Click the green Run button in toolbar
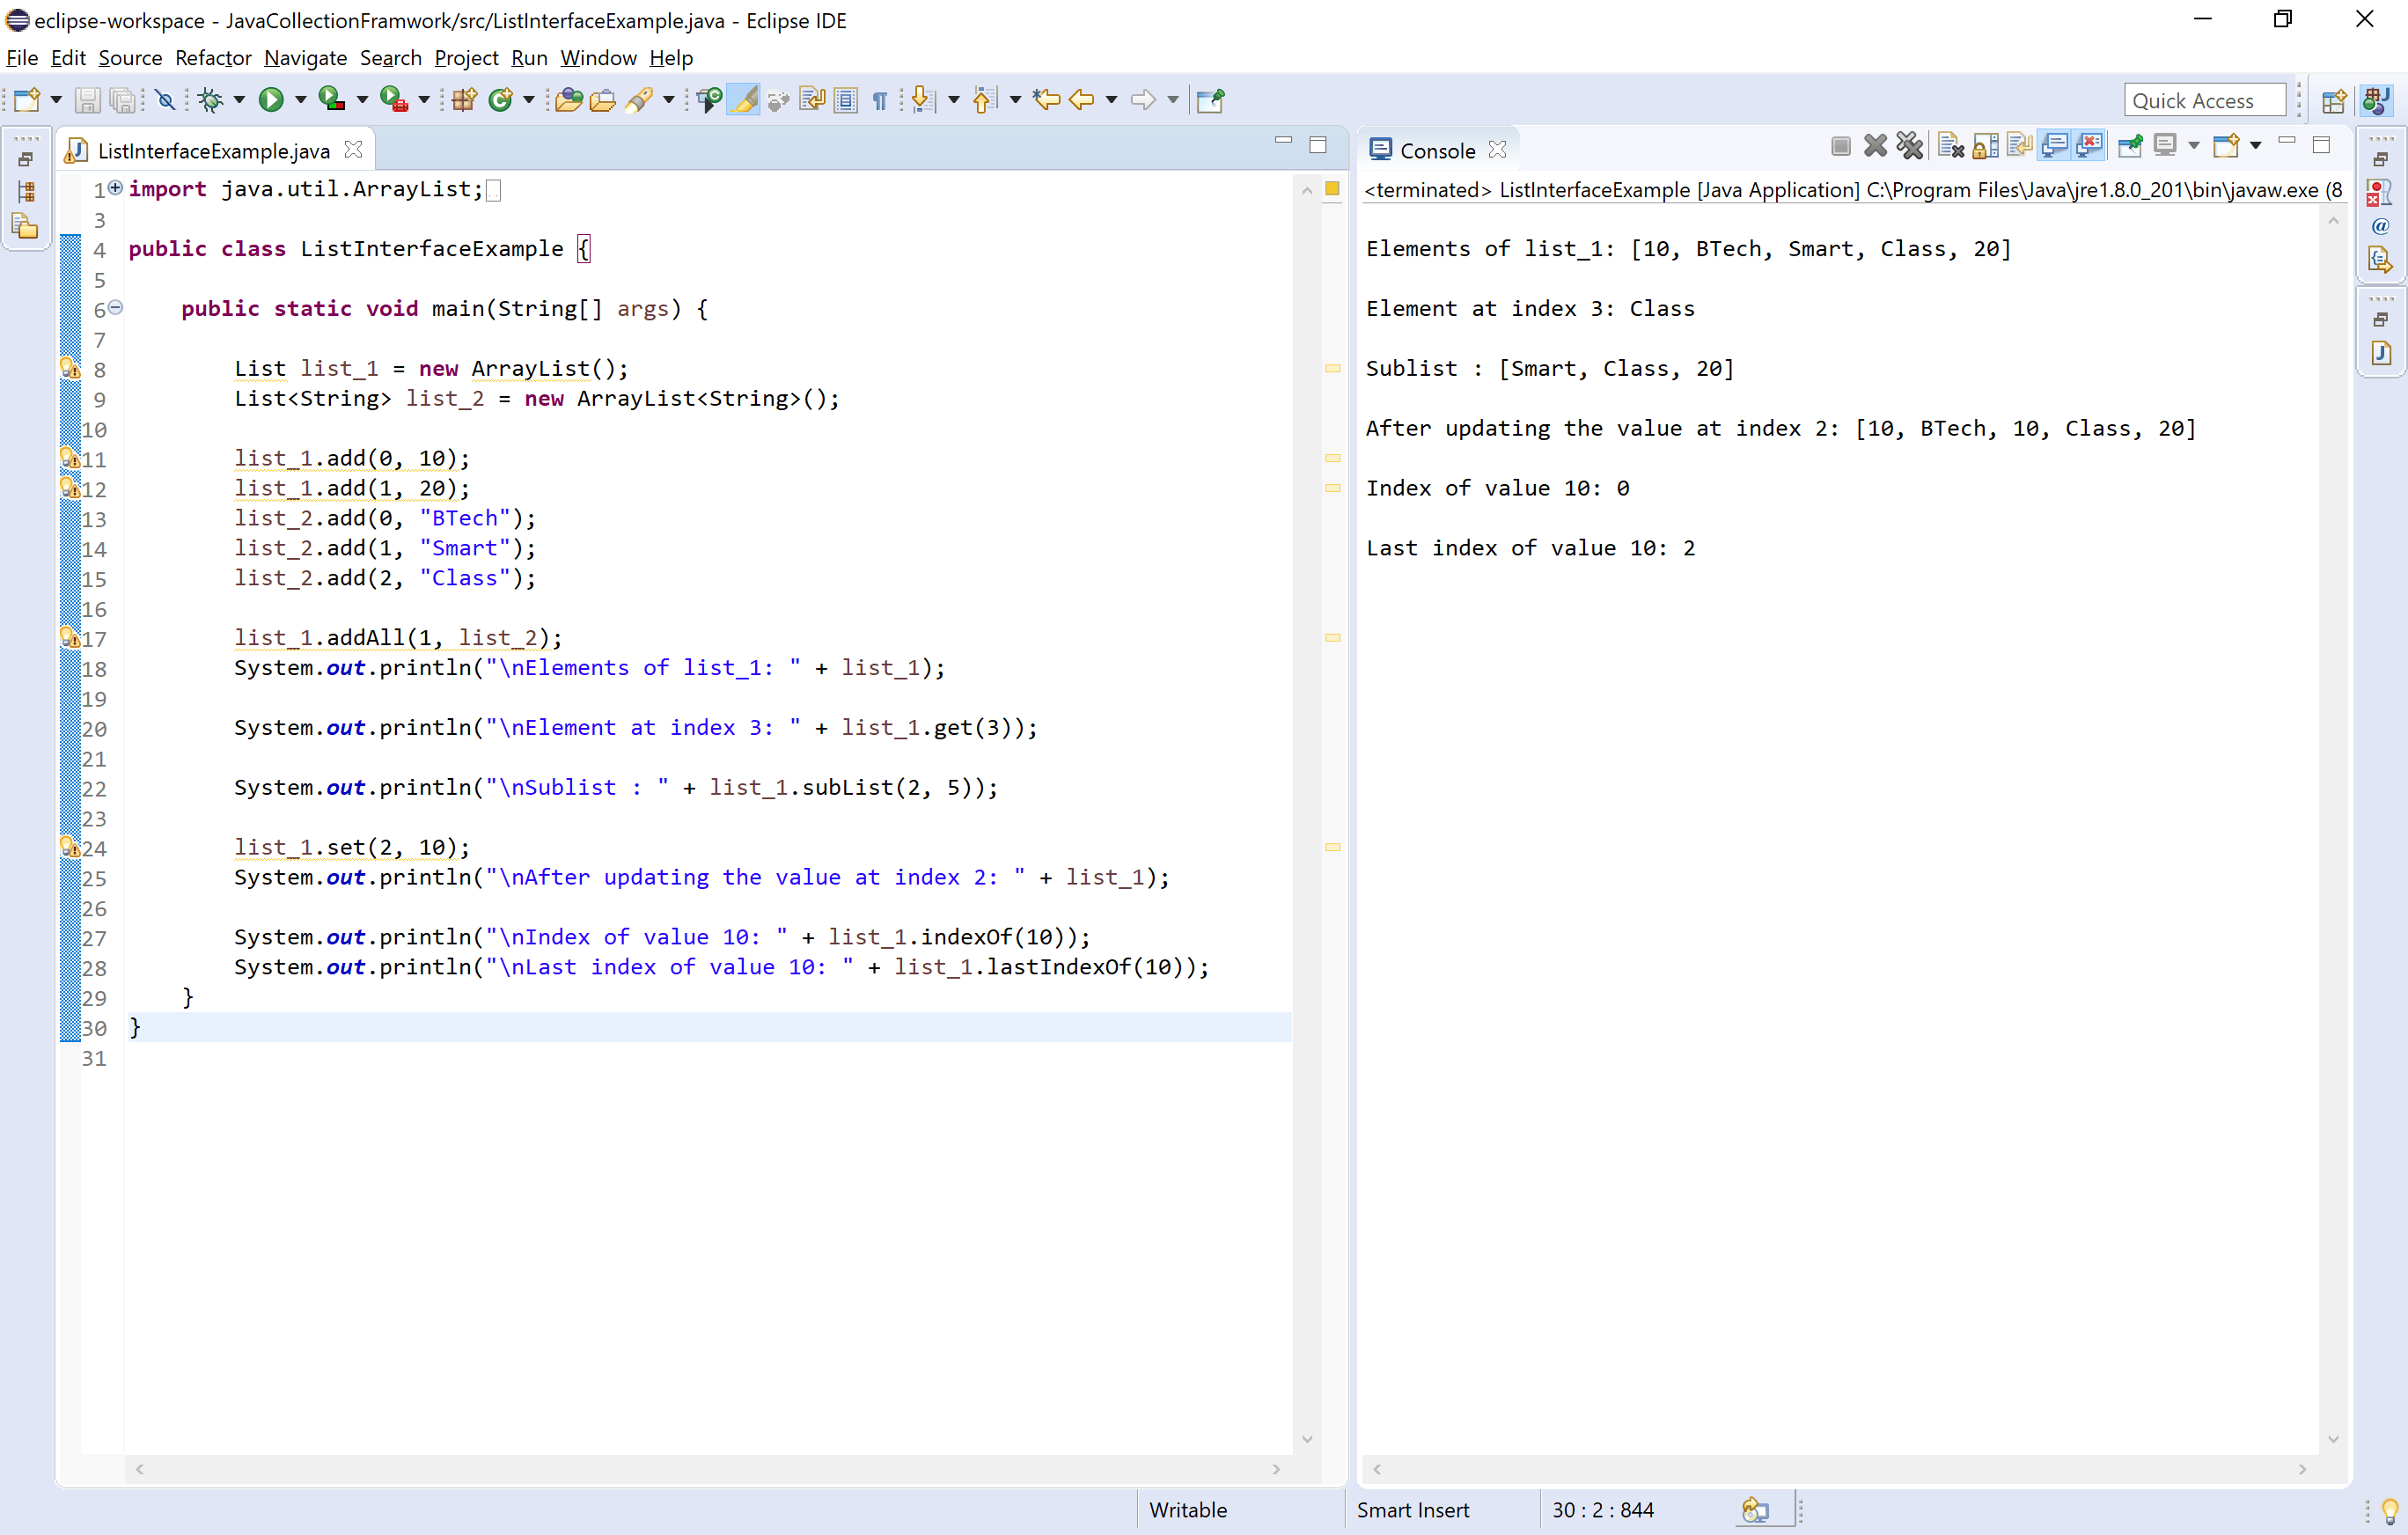The width and height of the screenshot is (2408, 1535). (270, 99)
